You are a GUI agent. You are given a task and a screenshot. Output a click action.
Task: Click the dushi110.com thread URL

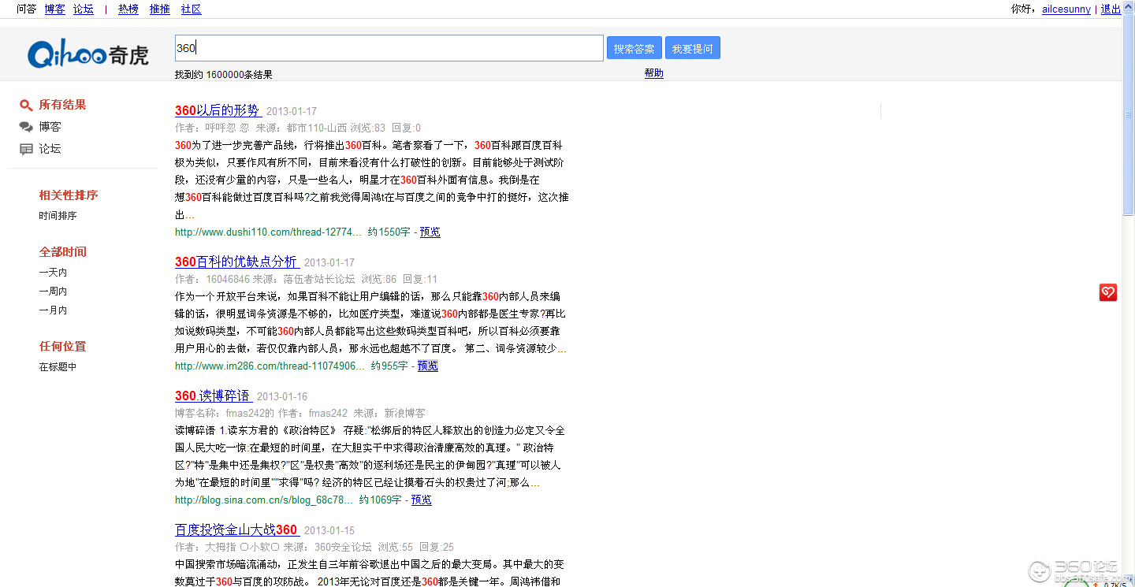coord(269,232)
